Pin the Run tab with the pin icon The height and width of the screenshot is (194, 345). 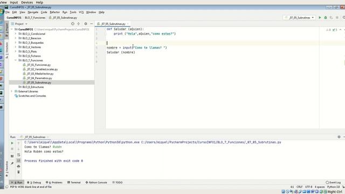click(12, 163)
